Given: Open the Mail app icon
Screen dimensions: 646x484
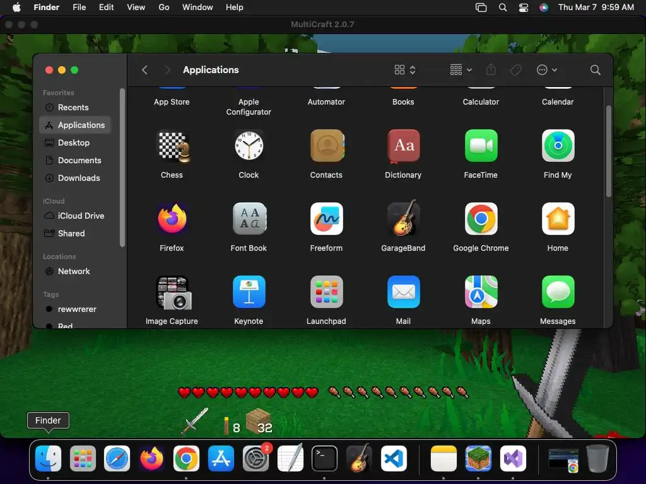Looking at the screenshot, I should click(403, 292).
